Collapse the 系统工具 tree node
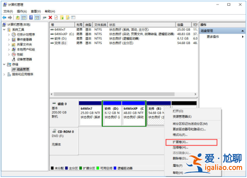The width and height of the screenshot is (247, 178). pos(4,30)
